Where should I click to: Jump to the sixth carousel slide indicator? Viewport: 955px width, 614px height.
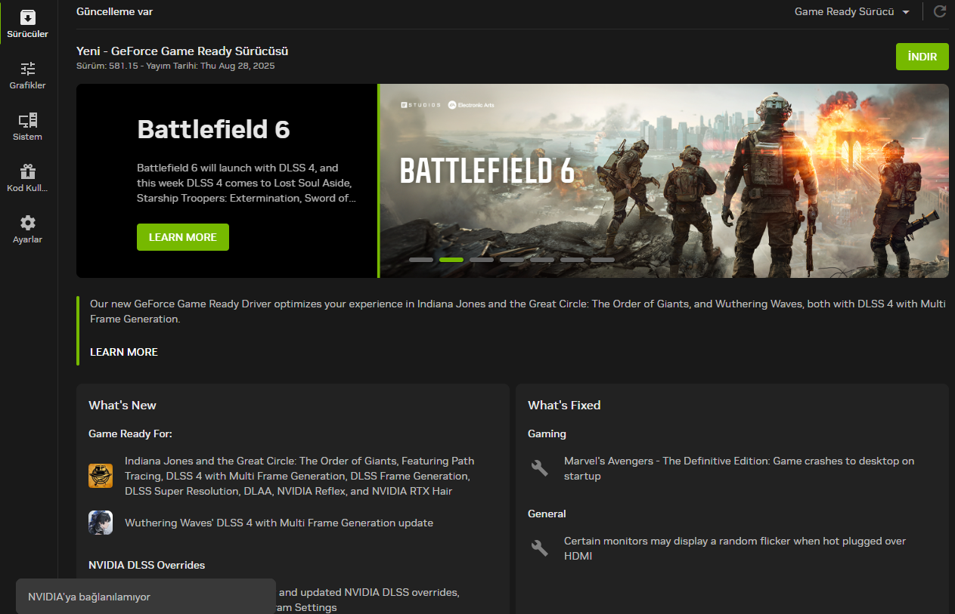572,260
